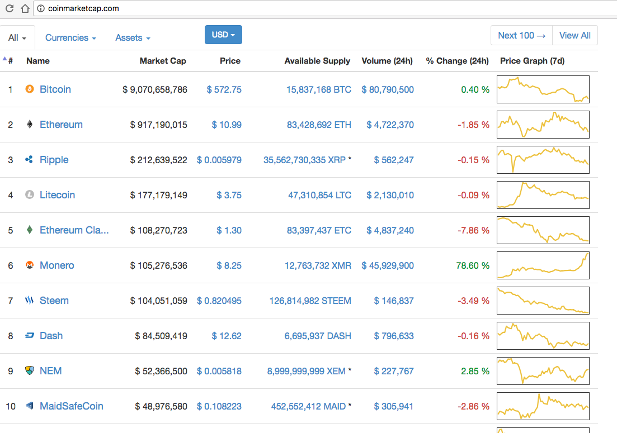Open the USD currency selector

(x=223, y=35)
